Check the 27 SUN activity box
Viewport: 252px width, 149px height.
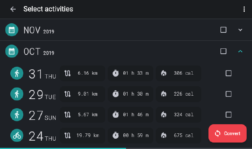229,115
